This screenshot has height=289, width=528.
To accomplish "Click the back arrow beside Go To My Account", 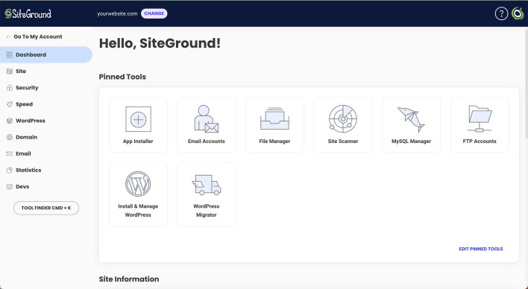I will [x=8, y=36].
